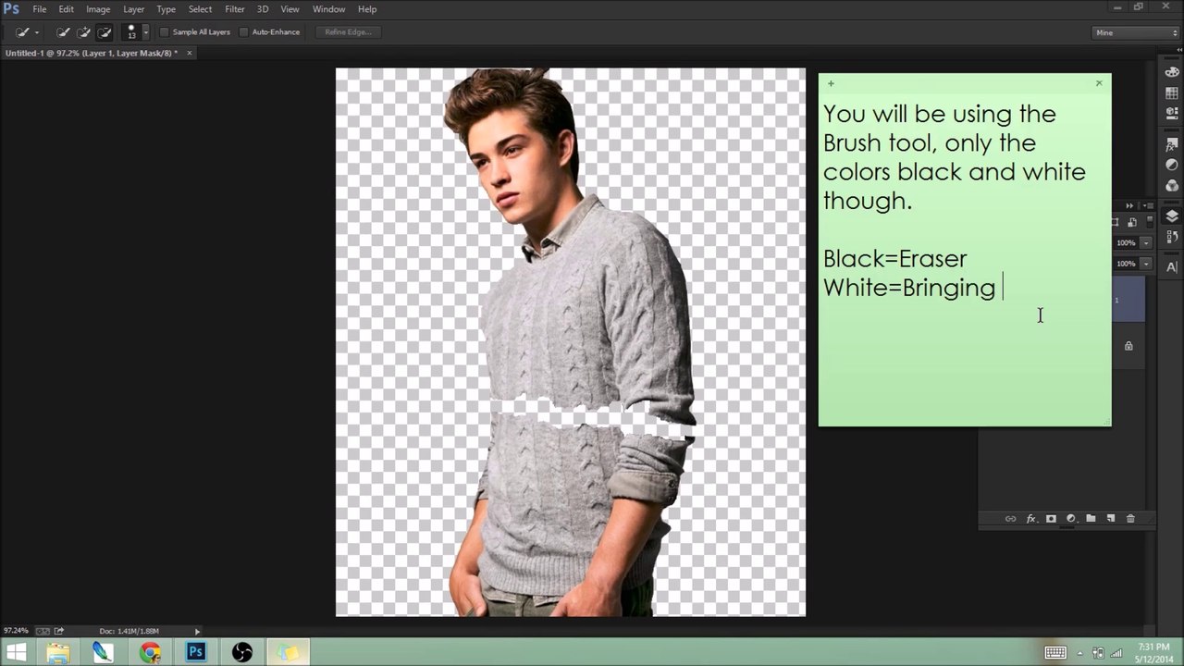Viewport: 1184px width, 666px height.
Task: Open the Adjustments panel icon
Action: click(x=1172, y=165)
